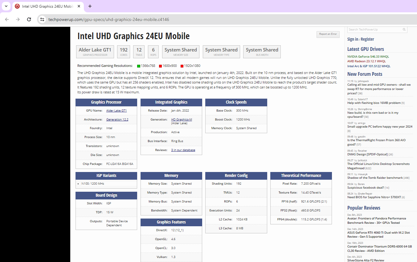Click the green 1366x768 resolution swatch

point(139,66)
